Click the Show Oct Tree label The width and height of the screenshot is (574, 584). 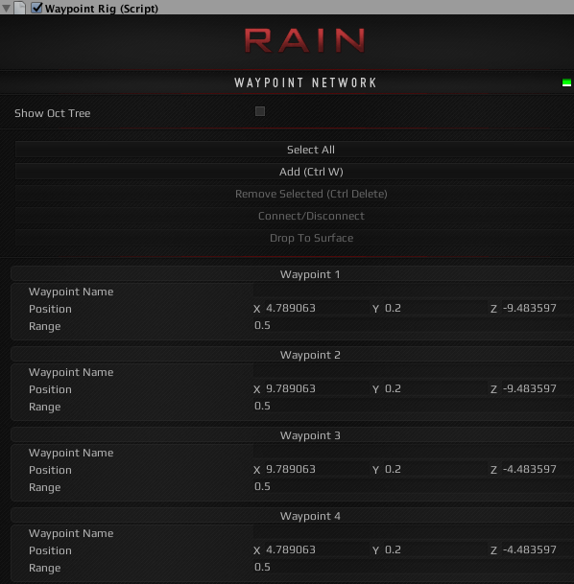(52, 113)
